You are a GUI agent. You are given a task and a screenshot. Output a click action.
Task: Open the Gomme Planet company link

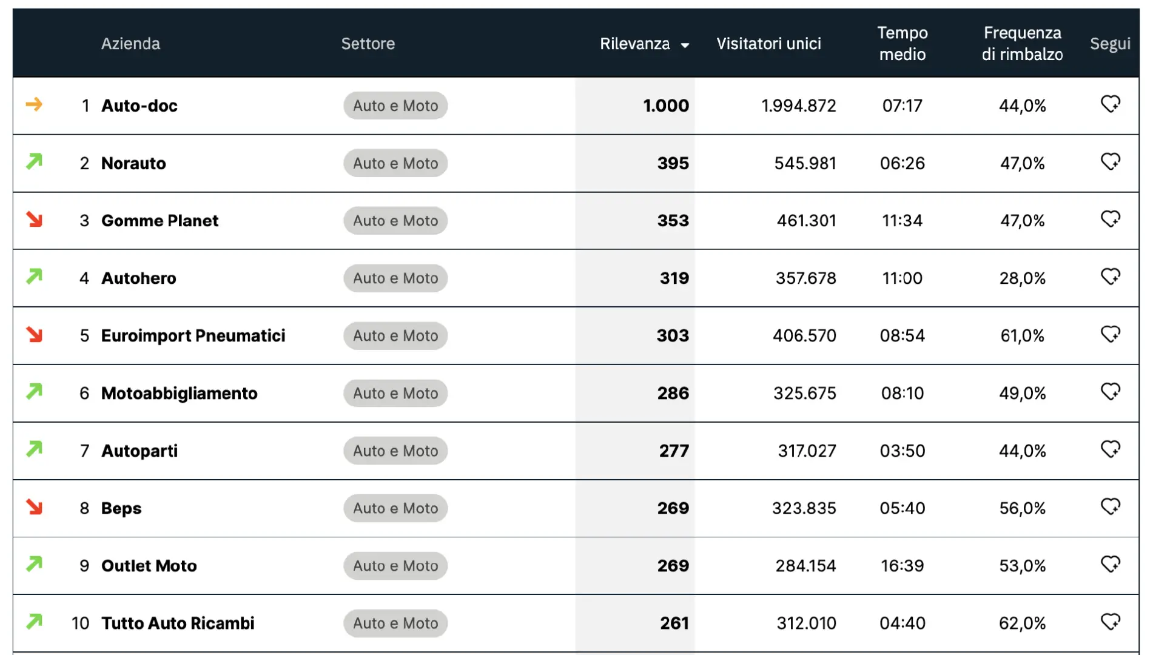(x=160, y=221)
